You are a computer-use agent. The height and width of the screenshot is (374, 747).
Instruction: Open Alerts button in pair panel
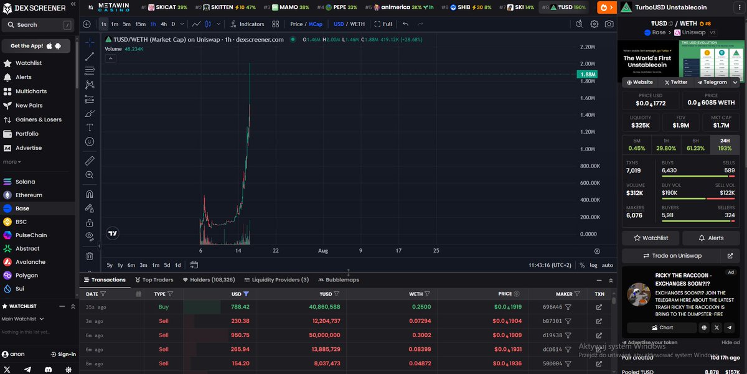(x=712, y=238)
